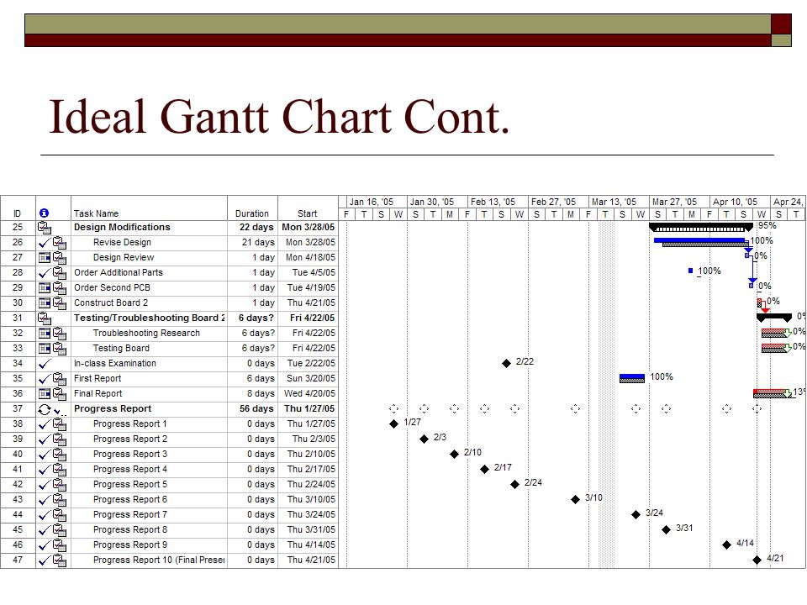The image size is (807, 605).
Task: Click the checkmark icon in First Report row
Action: (x=45, y=379)
